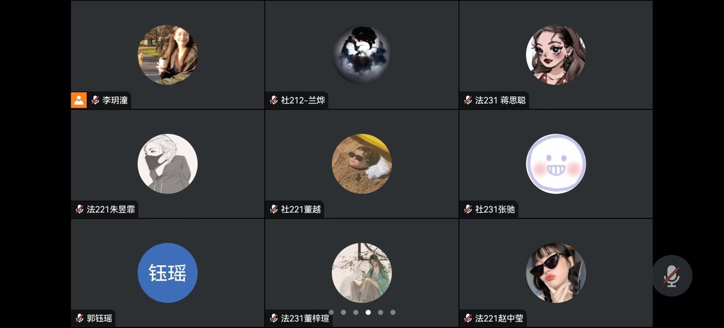Tap the name label 法231董梓瑄
Viewport: 724px width, 328px height.
[305, 318]
